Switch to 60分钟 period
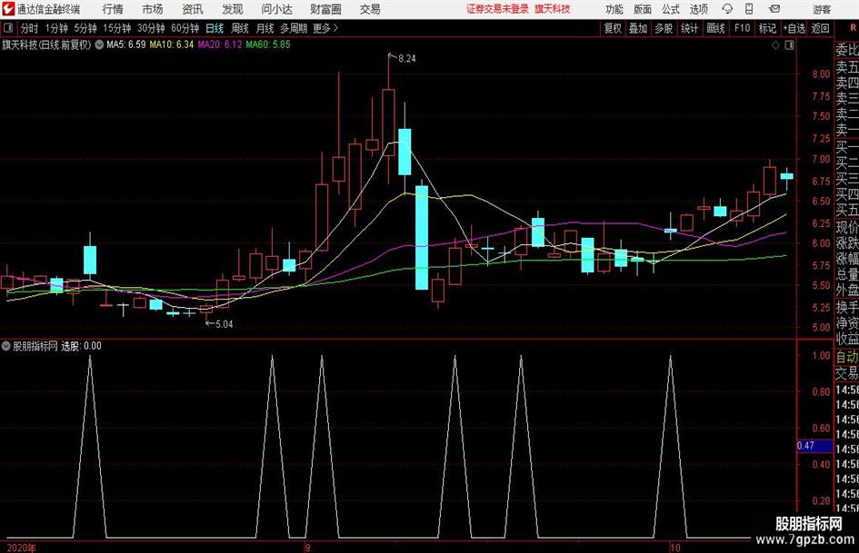The width and height of the screenshot is (859, 553). [185, 28]
